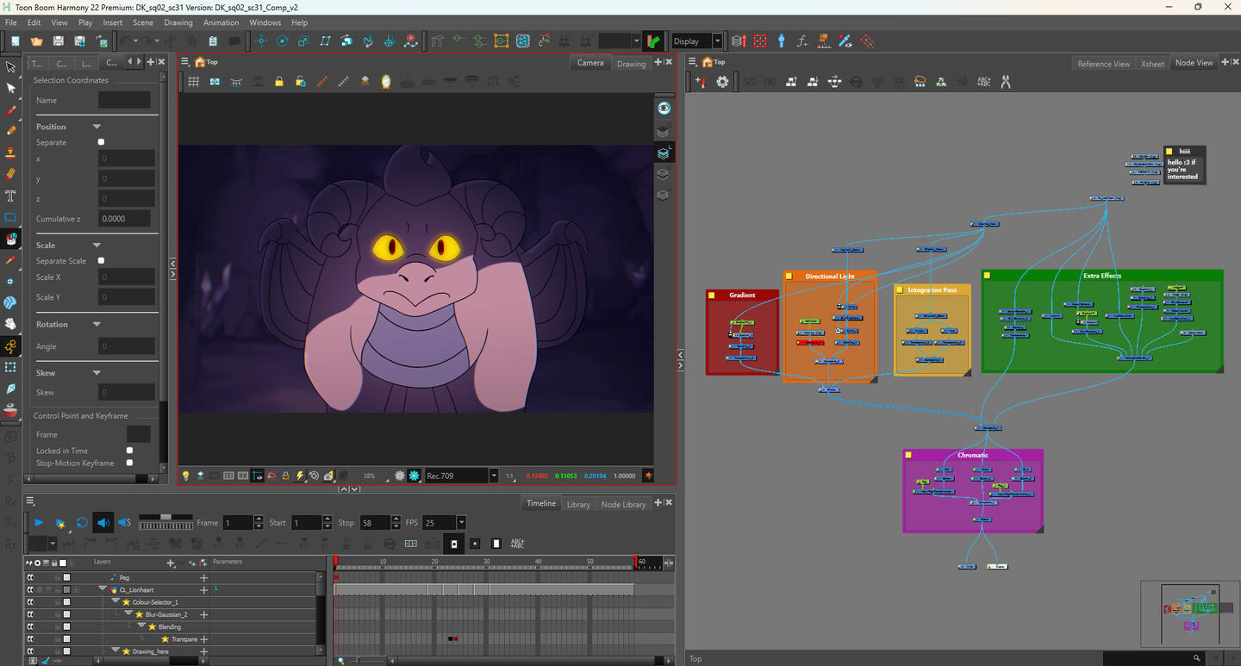Screen dimensions: 1241x666
Task: Collapse the CL_Lionheart layer group
Action: click(103, 589)
